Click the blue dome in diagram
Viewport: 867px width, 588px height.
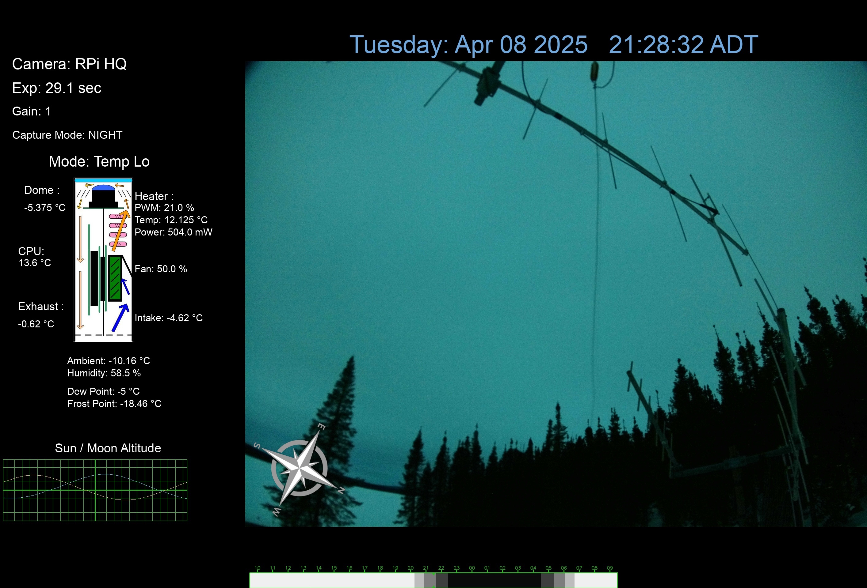[x=103, y=188]
